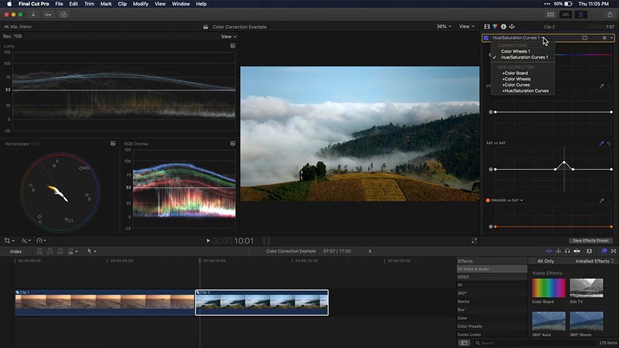The image size is (619, 348).
Task: Select the Basics effects category
Action: click(x=463, y=302)
